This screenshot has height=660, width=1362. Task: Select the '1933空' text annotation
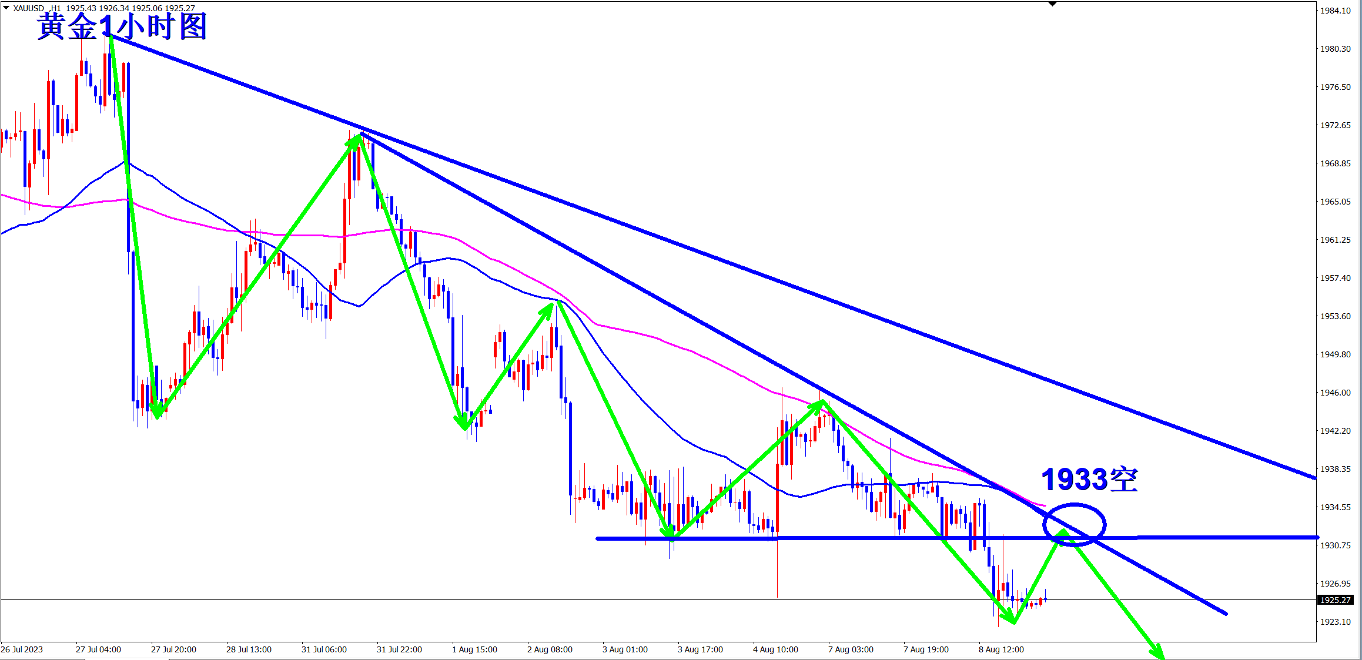pyautogui.click(x=1089, y=480)
